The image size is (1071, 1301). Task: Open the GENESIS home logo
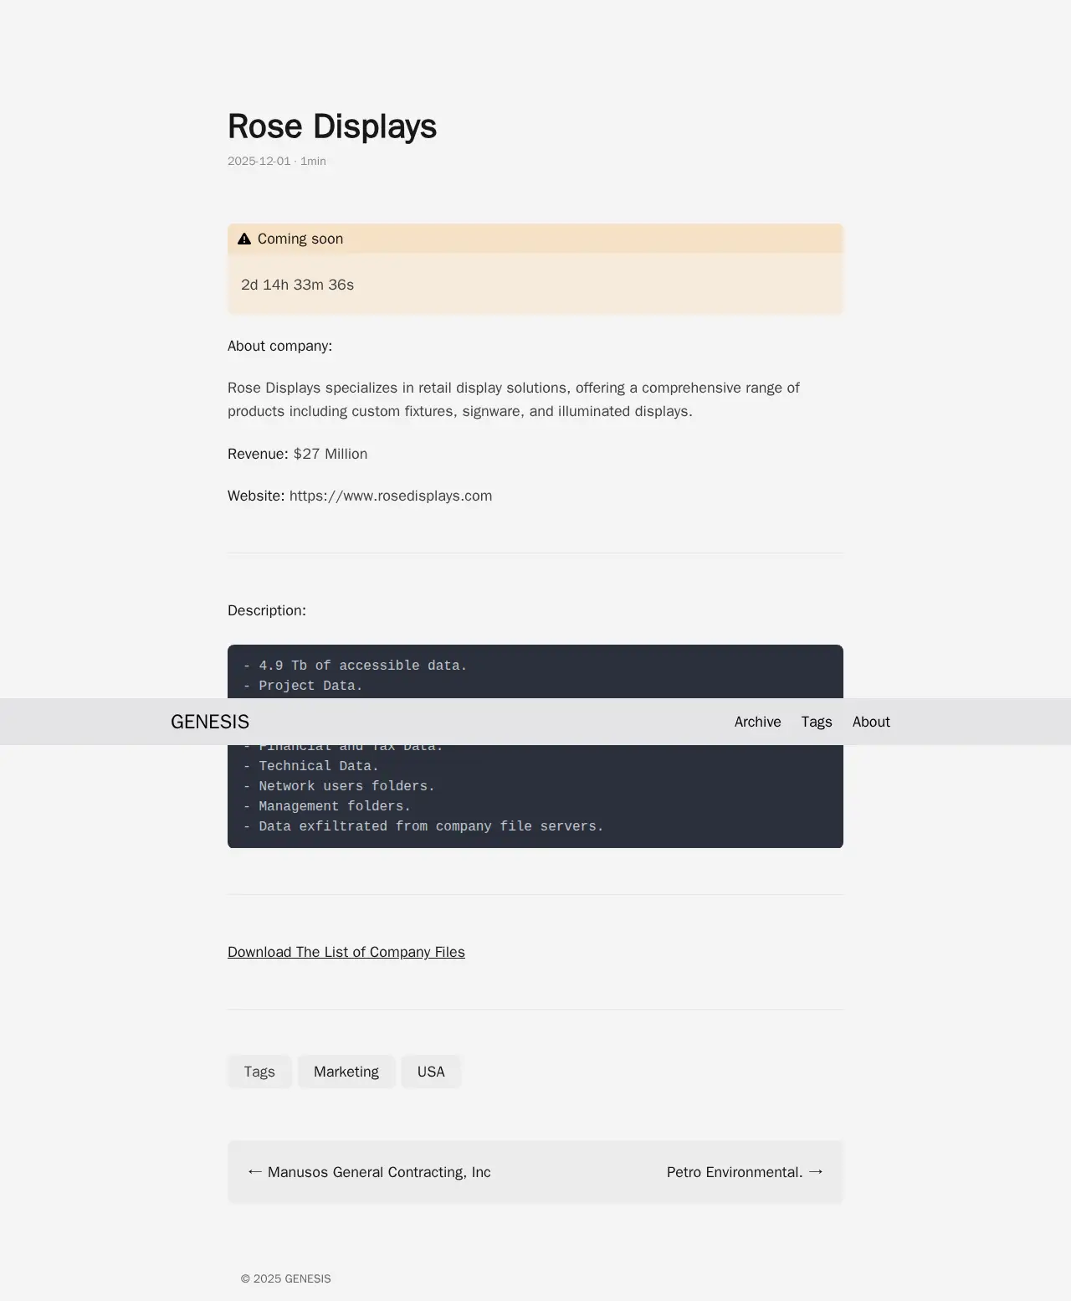coord(210,722)
